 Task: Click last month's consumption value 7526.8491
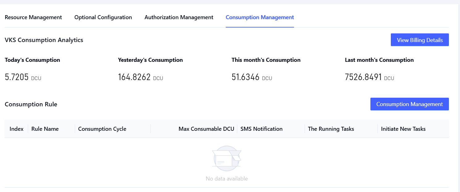363,77
